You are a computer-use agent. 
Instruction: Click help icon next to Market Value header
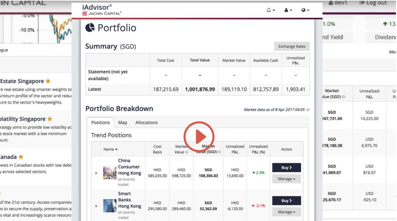click(x=187, y=152)
